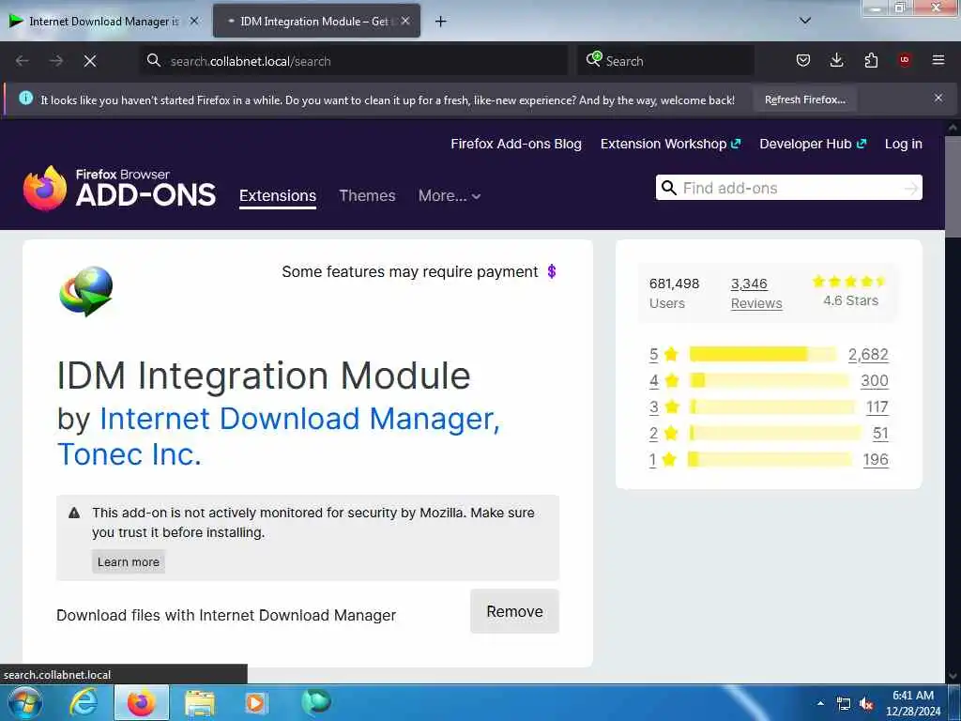Launch Internet Explorer from the taskbar
This screenshot has height=721, width=961.
coord(84,702)
